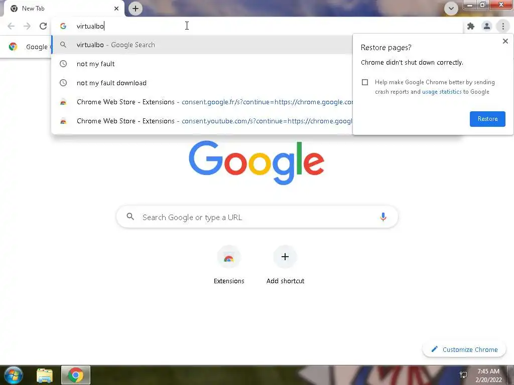Click the network tray icon

click(463, 375)
